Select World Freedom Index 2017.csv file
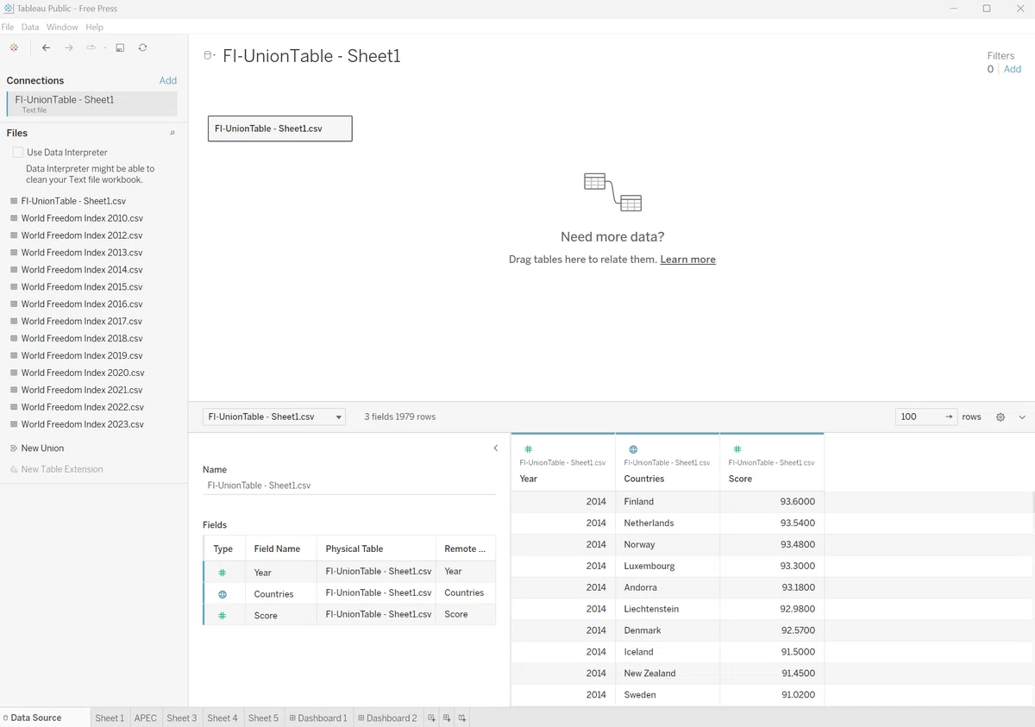 pos(82,322)
